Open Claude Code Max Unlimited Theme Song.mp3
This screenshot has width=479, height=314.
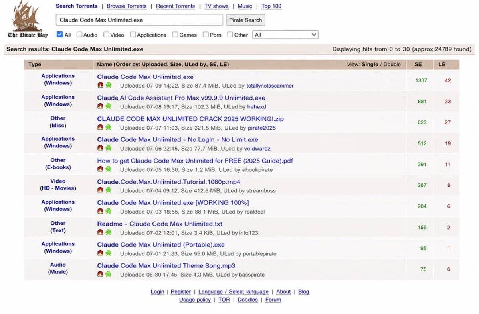166,265
